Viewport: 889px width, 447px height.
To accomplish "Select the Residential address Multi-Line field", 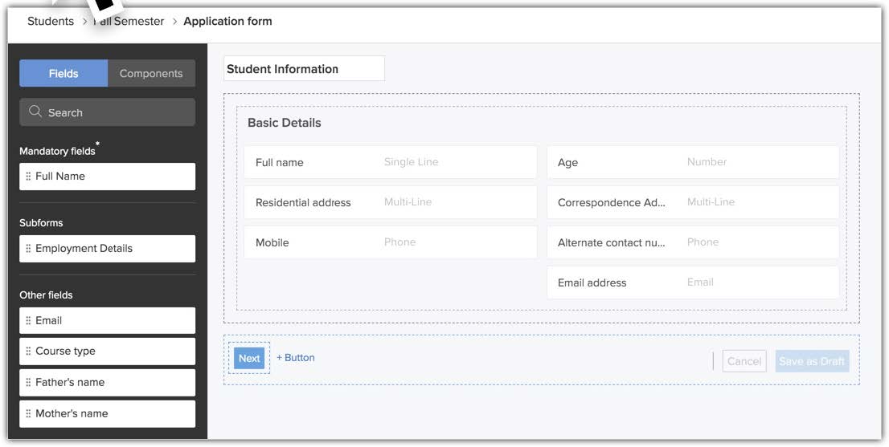I will [x=390, y=202].
